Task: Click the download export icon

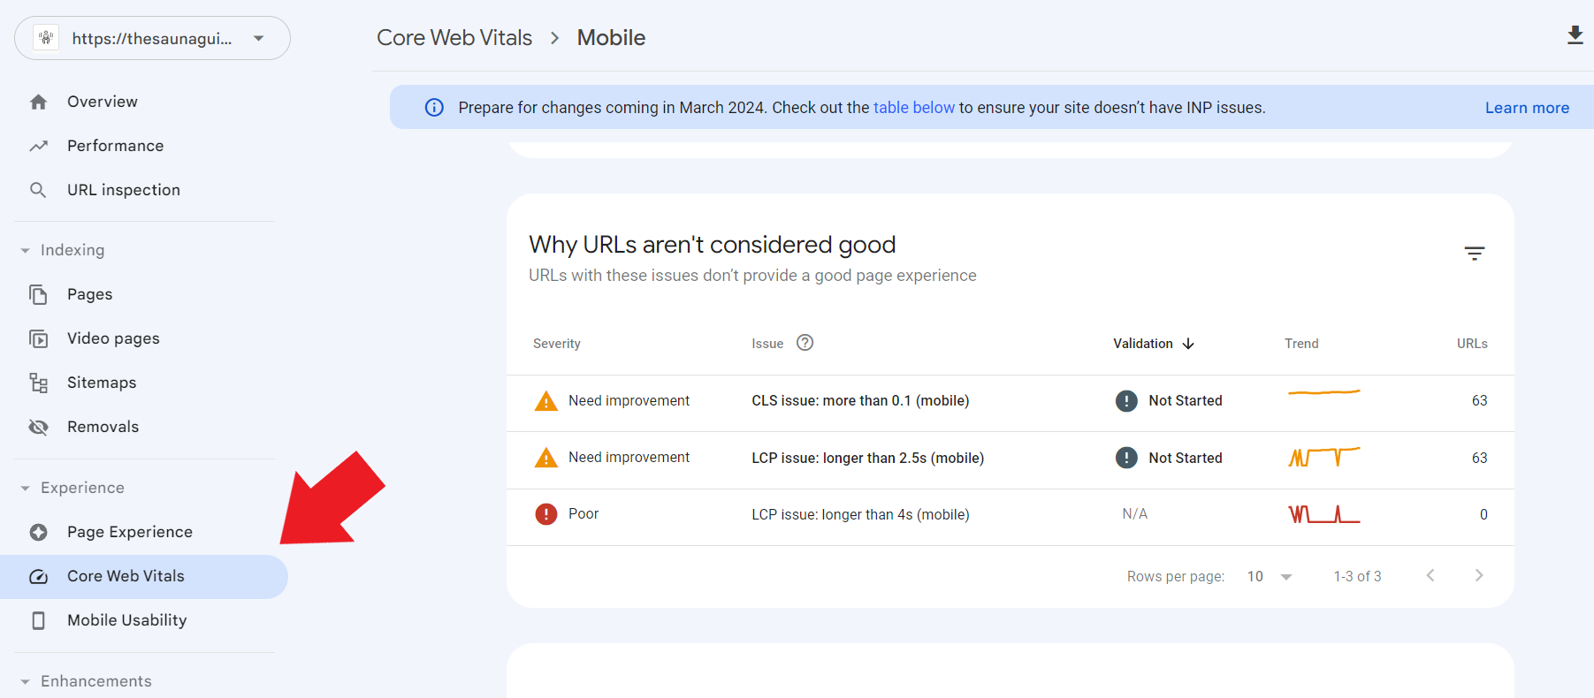Action: tap(1575, 35)
